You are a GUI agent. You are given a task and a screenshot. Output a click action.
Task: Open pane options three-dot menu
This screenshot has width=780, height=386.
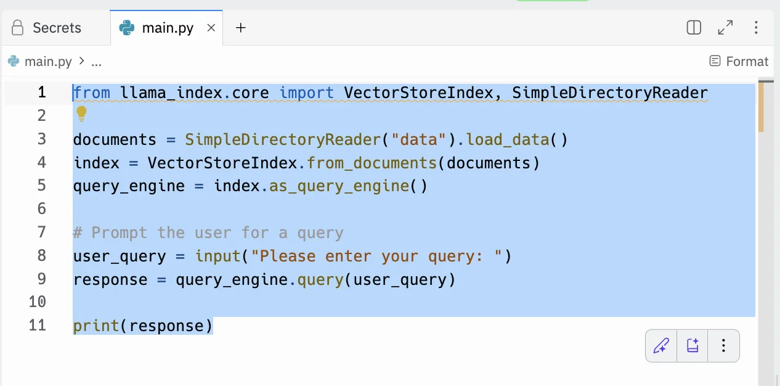pos(756,28)
